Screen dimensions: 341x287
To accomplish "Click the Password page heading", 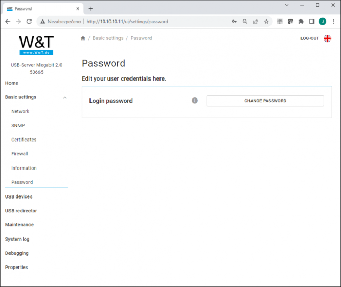I will (103, 64).
